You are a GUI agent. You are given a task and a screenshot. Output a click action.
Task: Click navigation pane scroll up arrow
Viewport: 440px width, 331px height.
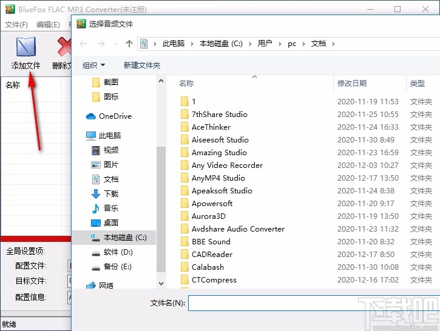[161, 81]
